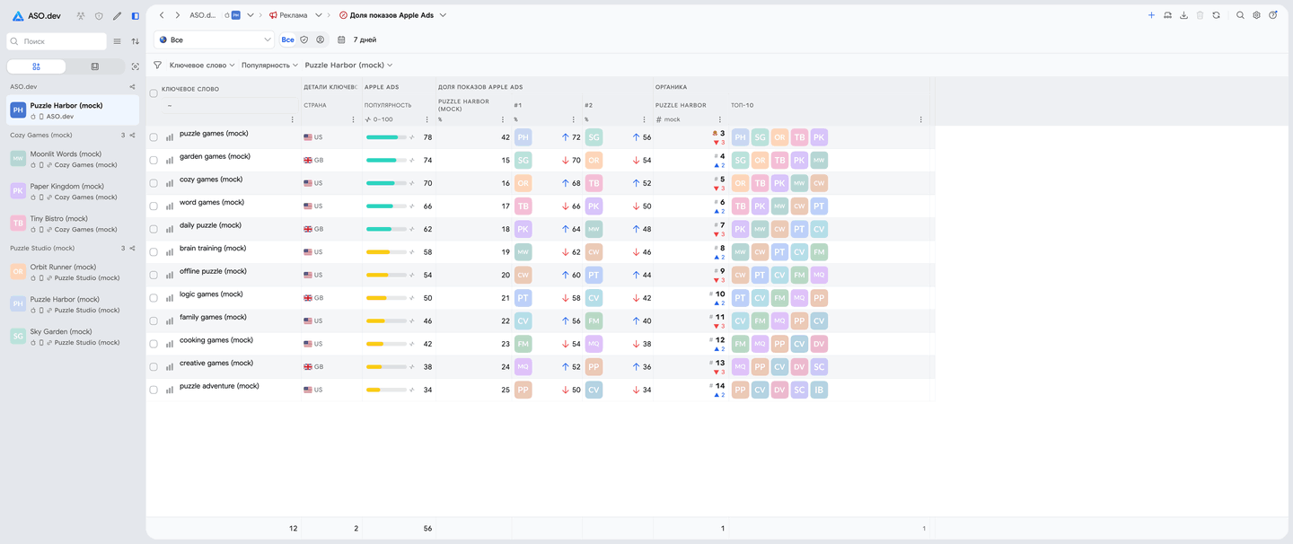Click the blue plus add icon
This screenshot has height=544, width=1293.
pos(1151,15)
